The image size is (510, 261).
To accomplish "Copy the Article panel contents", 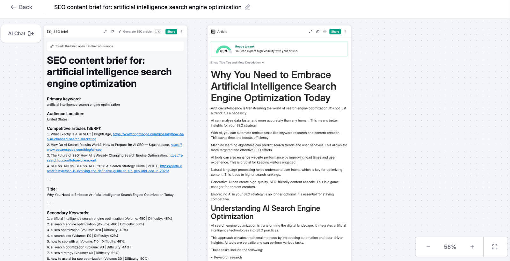I will [x=318, y=32].
